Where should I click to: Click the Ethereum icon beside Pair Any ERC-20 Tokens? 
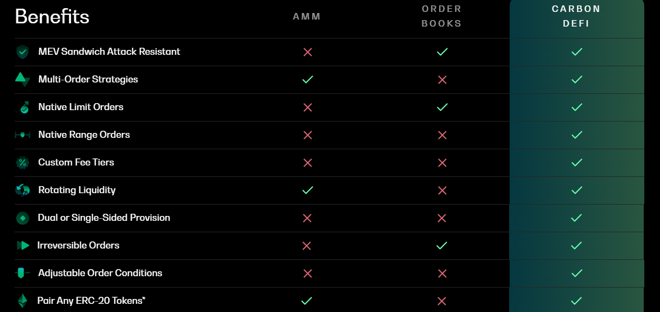click(x=22, y=301)
